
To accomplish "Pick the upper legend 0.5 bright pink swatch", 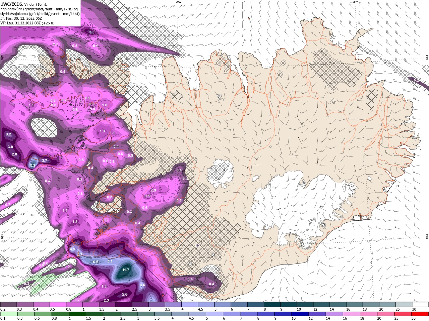I will pos(58,305).
